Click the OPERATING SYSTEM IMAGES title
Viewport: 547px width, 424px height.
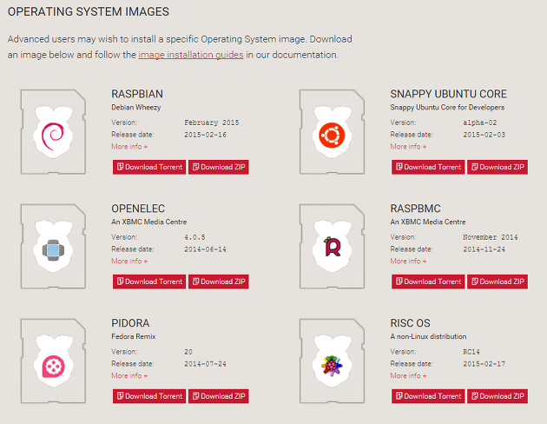pyautogui.click(x=89, y=11)
